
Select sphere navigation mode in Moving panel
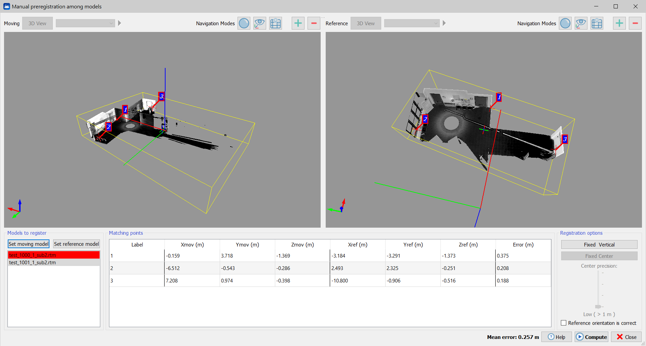pyautogui.click(x=244, y=24)
